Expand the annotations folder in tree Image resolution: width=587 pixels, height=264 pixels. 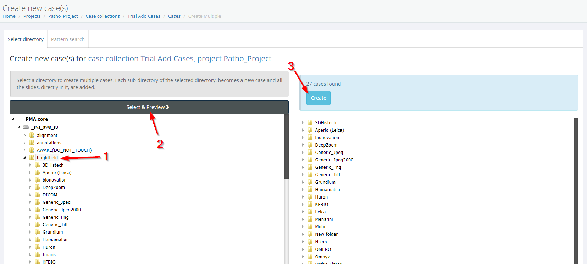click(x=24, y=143)
